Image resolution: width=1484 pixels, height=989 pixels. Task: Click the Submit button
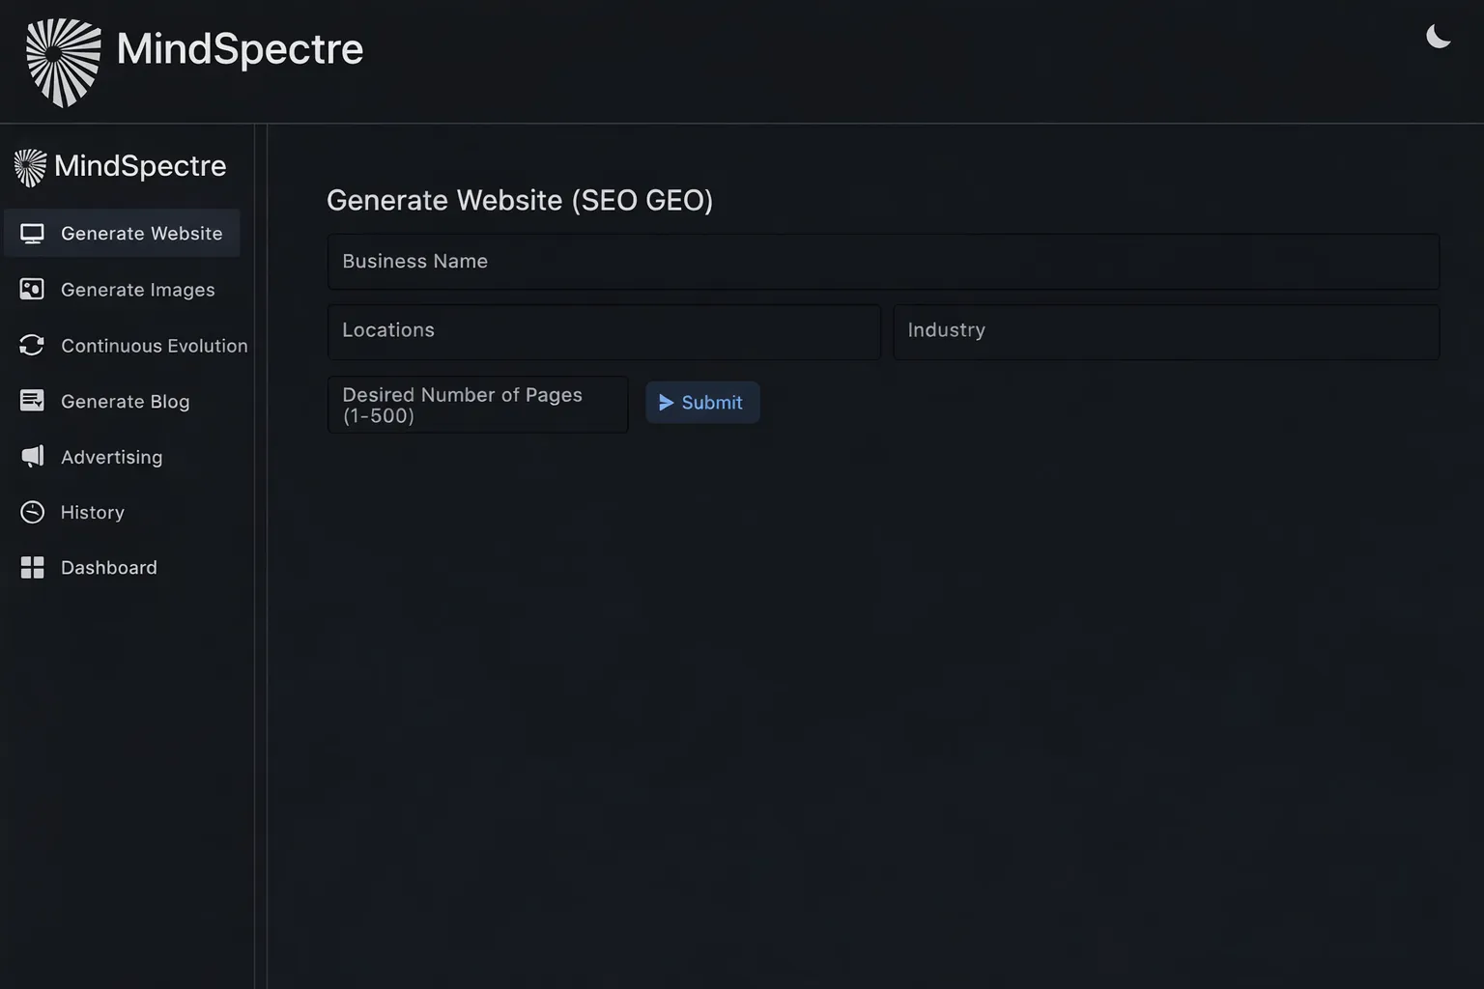tap(702, 402)
